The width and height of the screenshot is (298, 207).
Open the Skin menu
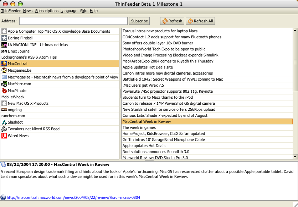[x=84, y=11]
